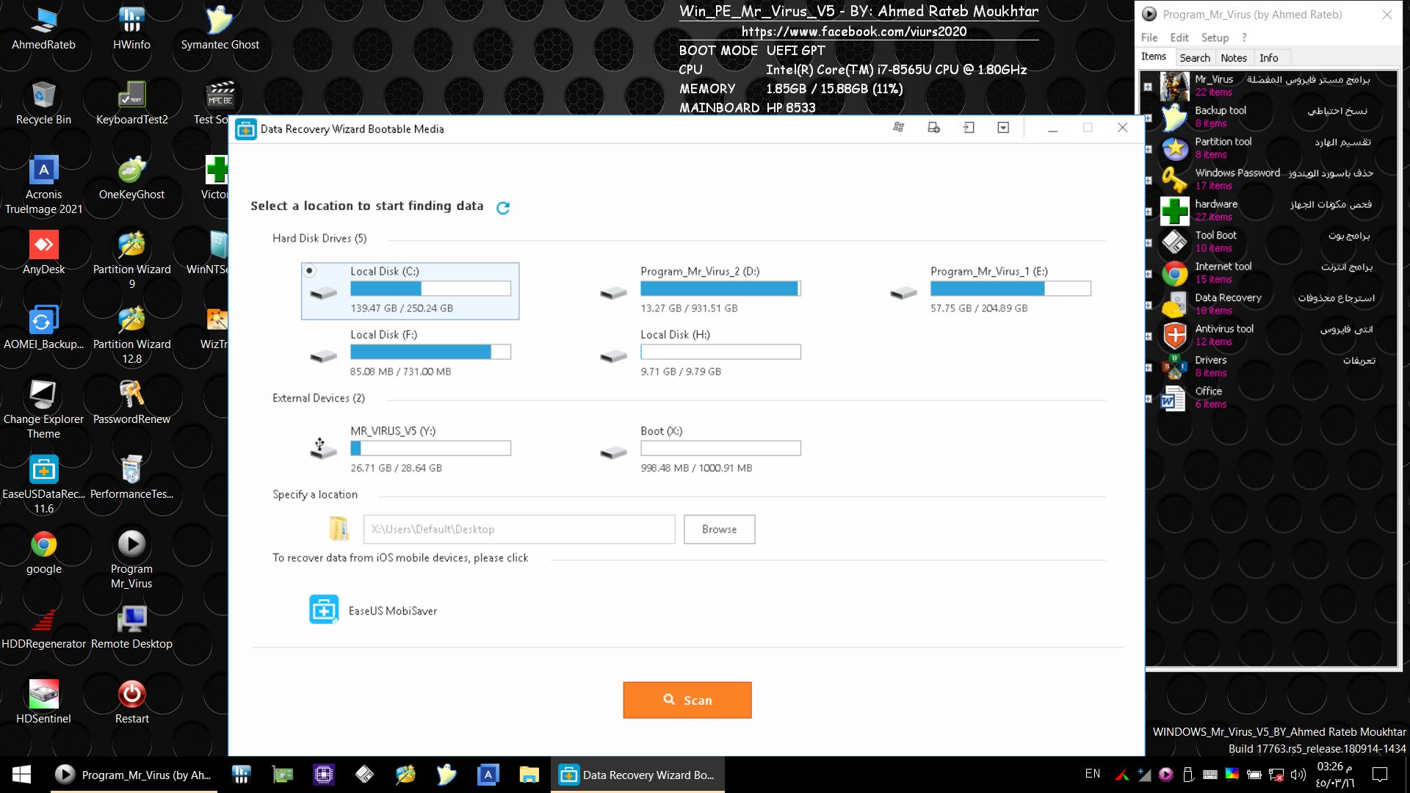The height and width of the screenshot is (793, 1410).
Task: Click the Office Word document icon
Action: (1174, 399)
